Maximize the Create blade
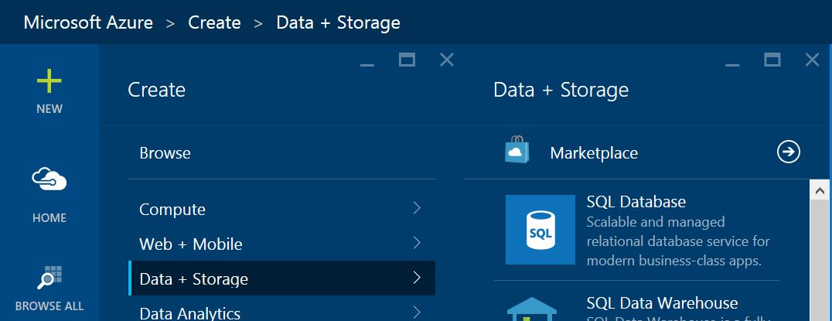The image size is (832, 321). [407, 60]
